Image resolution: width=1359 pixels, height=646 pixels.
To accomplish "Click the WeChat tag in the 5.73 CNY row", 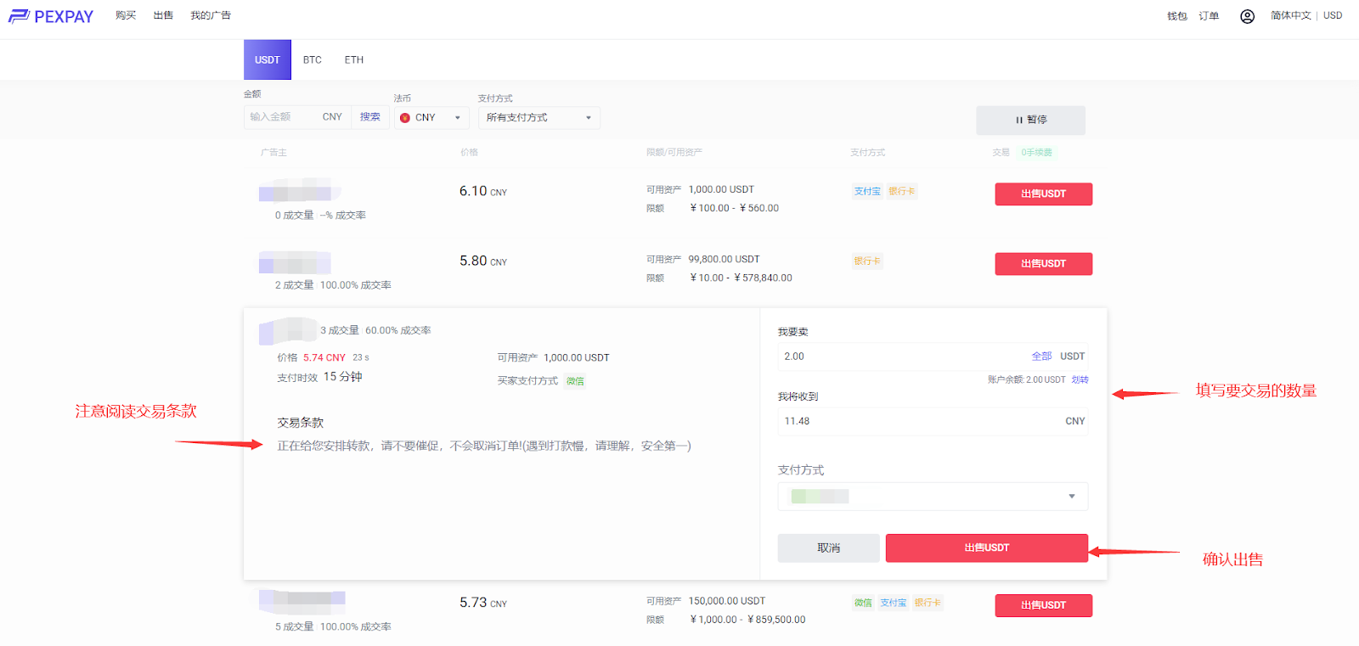I will coord(863,603).
